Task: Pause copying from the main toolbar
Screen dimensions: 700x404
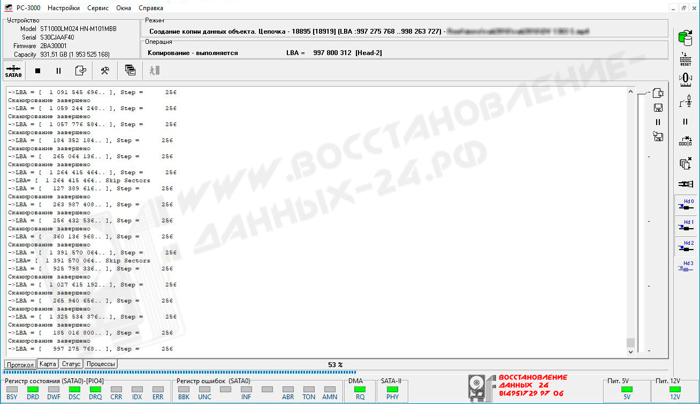Action: click(x=58, y=71)
